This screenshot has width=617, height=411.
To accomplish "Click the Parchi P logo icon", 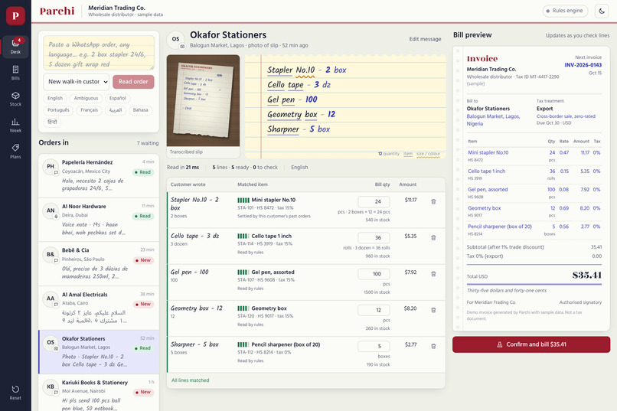I will 15,16.
